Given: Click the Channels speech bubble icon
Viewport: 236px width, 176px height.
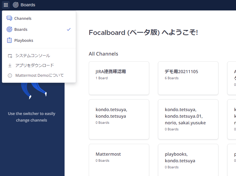Looking at the screenshot, I should click(x=9, y=18).
